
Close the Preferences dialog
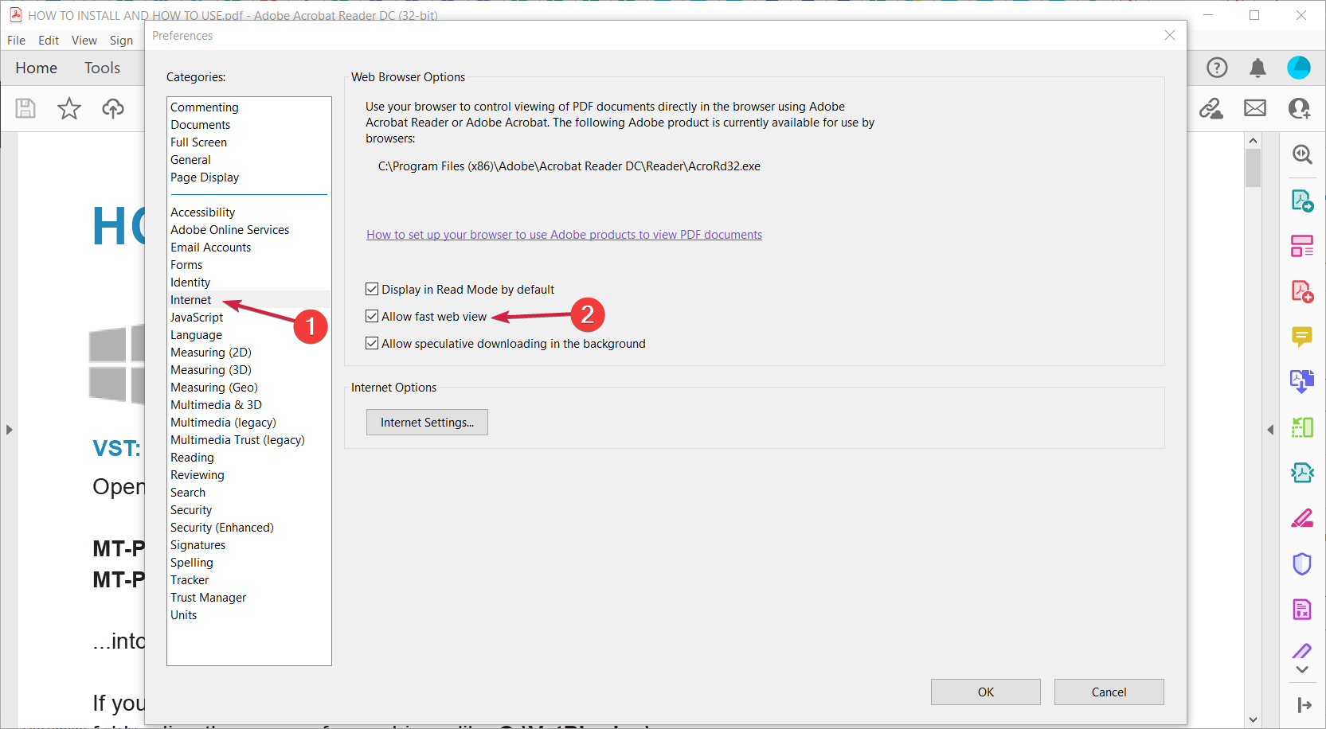pos(1170,35)
